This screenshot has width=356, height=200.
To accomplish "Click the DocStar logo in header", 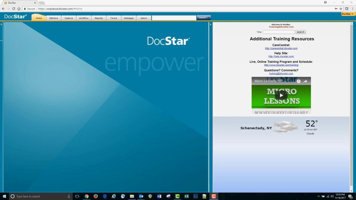I will [x=16, y=16].
